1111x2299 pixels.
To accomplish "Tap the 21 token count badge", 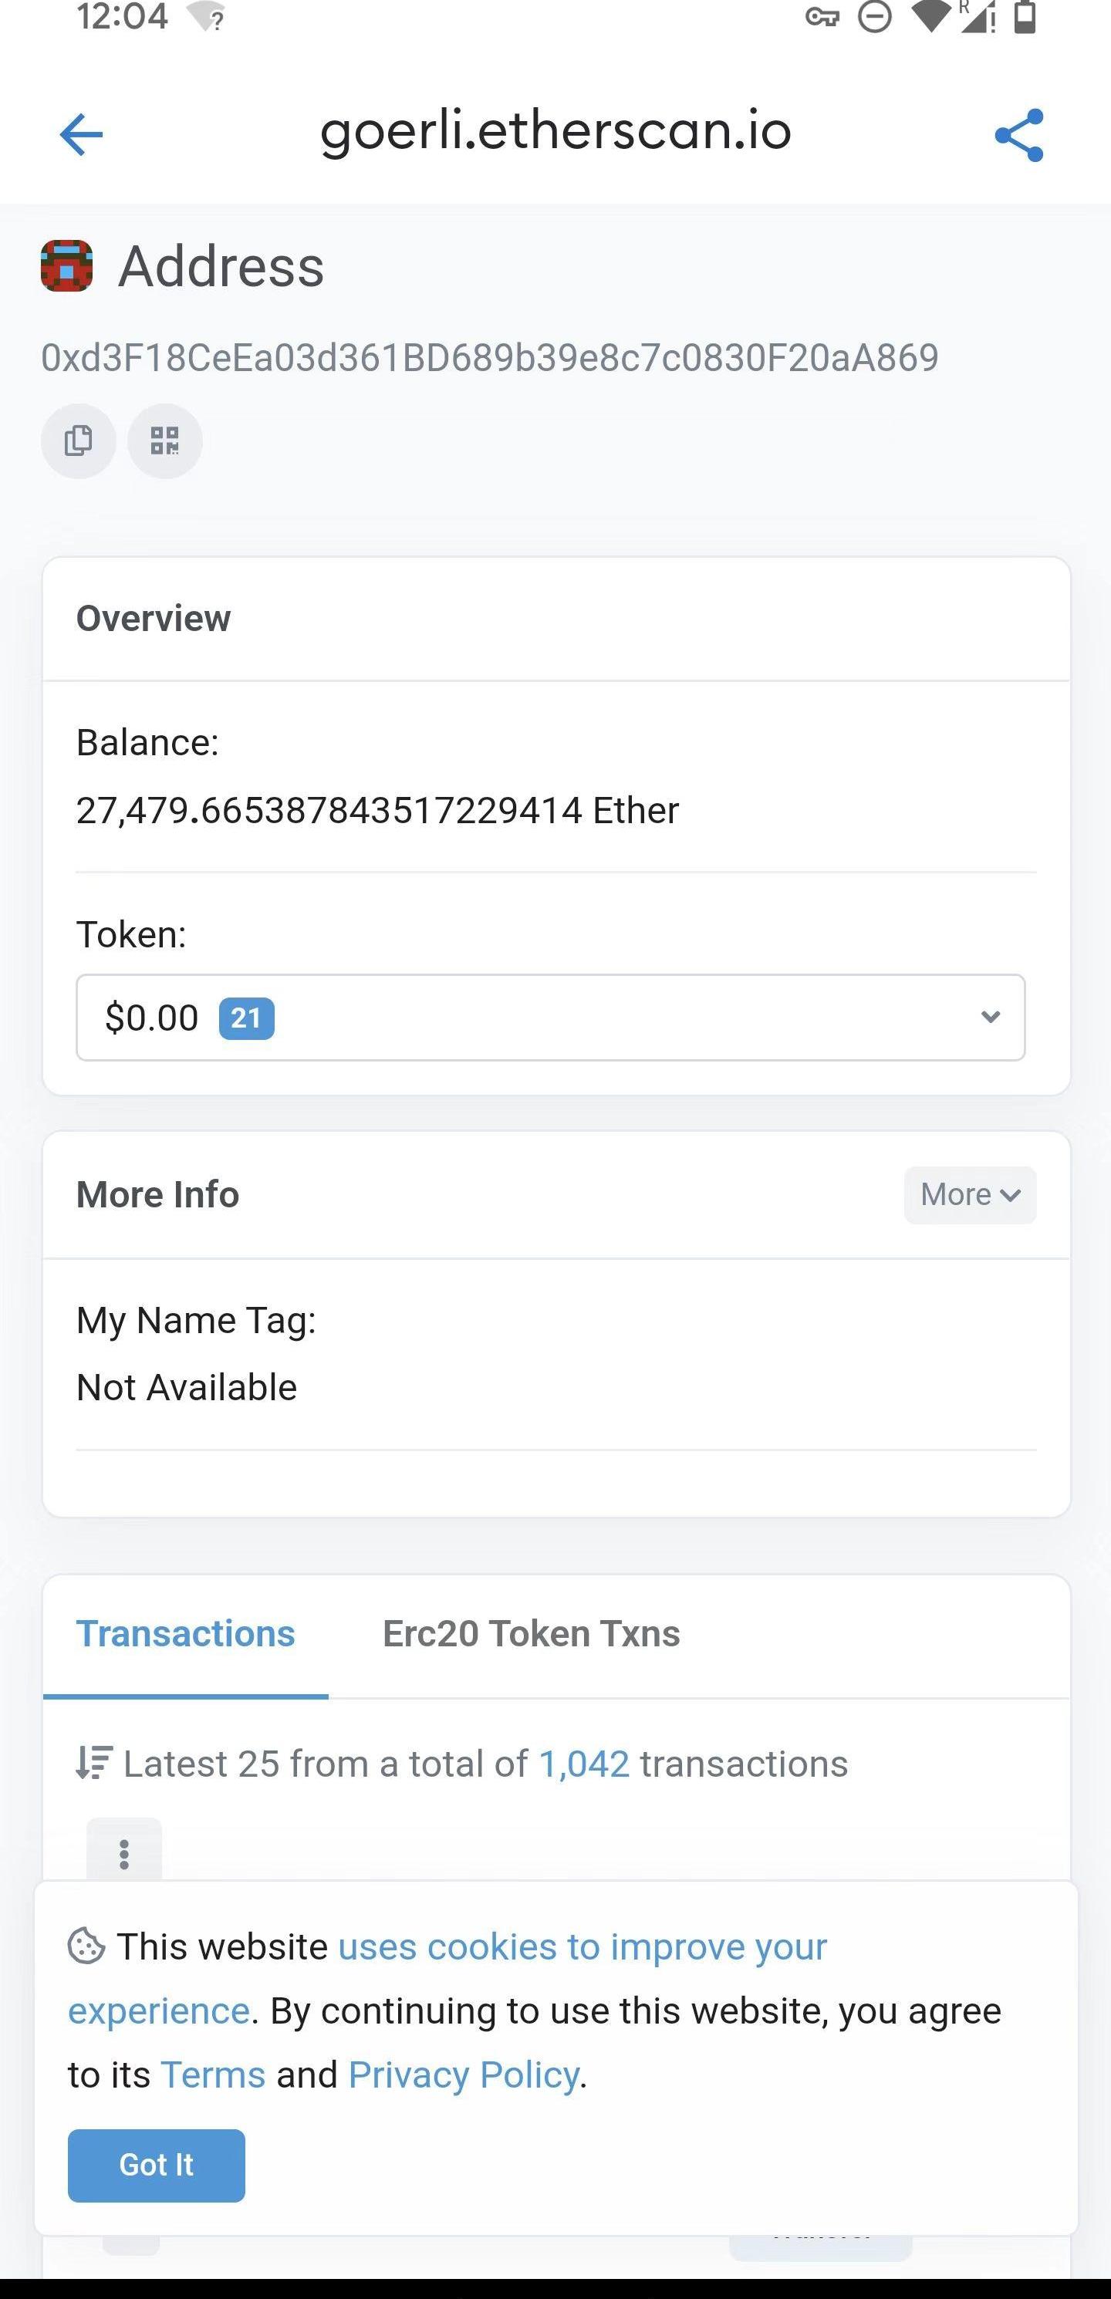I will (246, 1018).
